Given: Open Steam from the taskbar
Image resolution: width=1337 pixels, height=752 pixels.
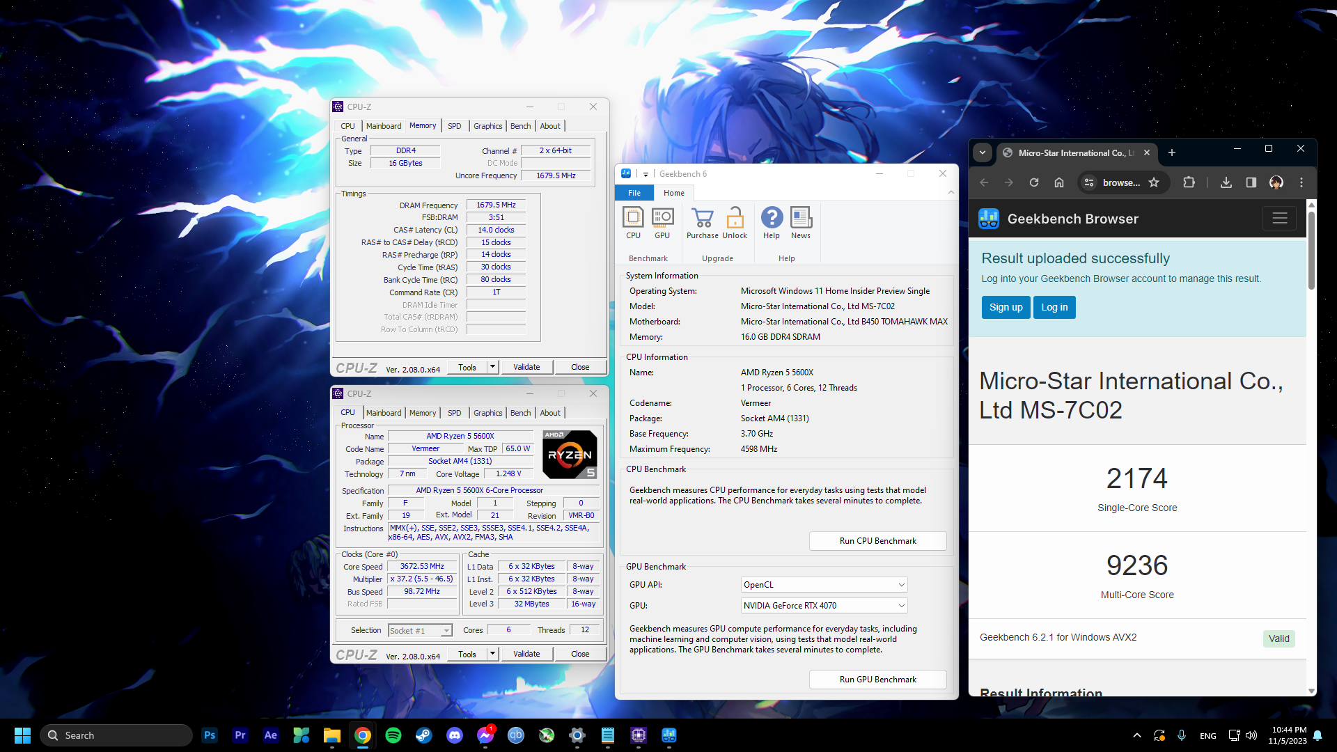Looking at the screenshot, I should 424,735.
